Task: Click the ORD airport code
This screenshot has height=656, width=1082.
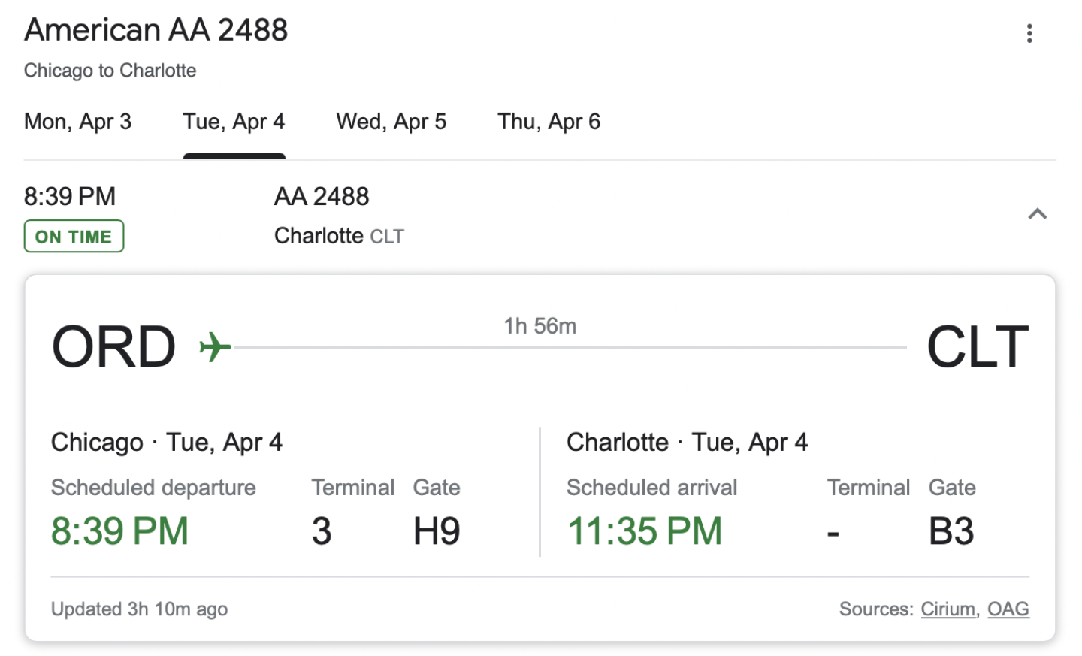Action: (x=113, y=347)
